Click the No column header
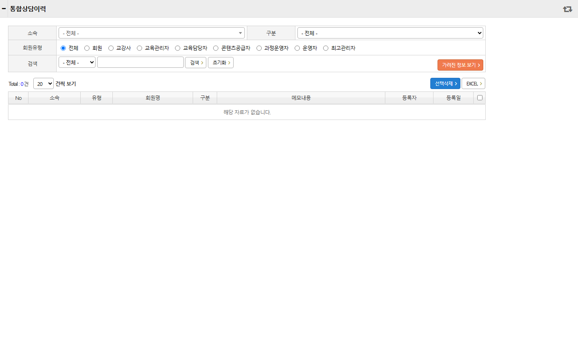This screenshot has height=361, width=578. (x=18, y=98)
